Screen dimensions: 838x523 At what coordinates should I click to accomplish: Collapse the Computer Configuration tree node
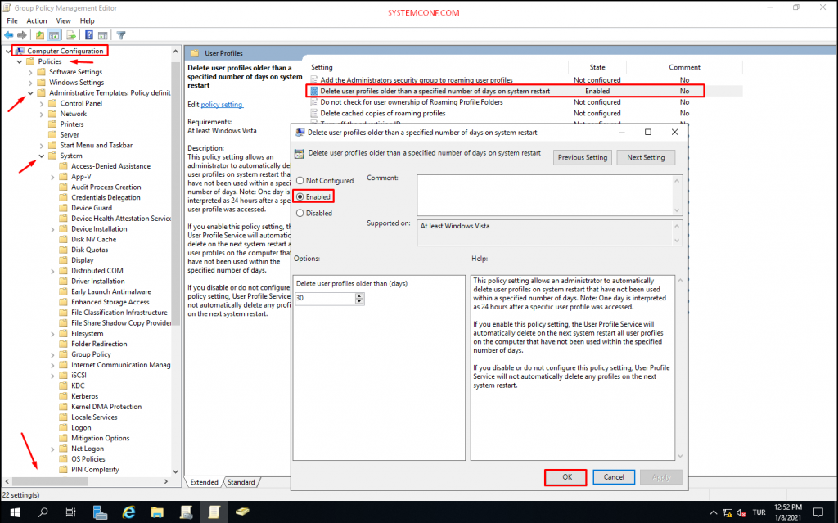click(x=8, y=51)
